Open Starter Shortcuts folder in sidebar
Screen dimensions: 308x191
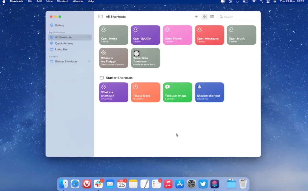[70, 61]
